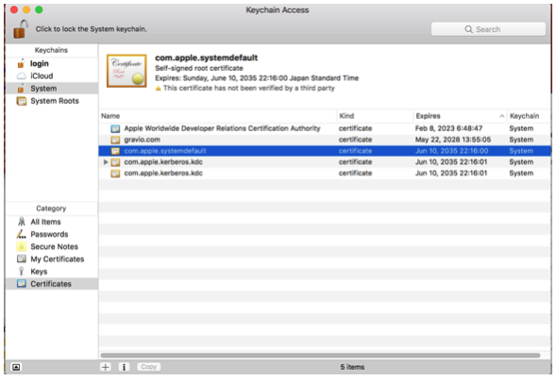Select Apple Worldwide Developer Relations Certification Authority row
The image size is (557, 381).
[x=325, y=128]
